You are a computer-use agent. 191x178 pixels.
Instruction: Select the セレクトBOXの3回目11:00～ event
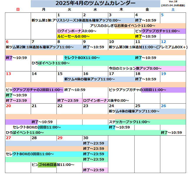tap(30, 154)
